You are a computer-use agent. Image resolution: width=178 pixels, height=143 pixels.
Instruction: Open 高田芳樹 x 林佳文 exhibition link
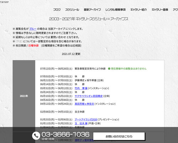coord(84,104)
